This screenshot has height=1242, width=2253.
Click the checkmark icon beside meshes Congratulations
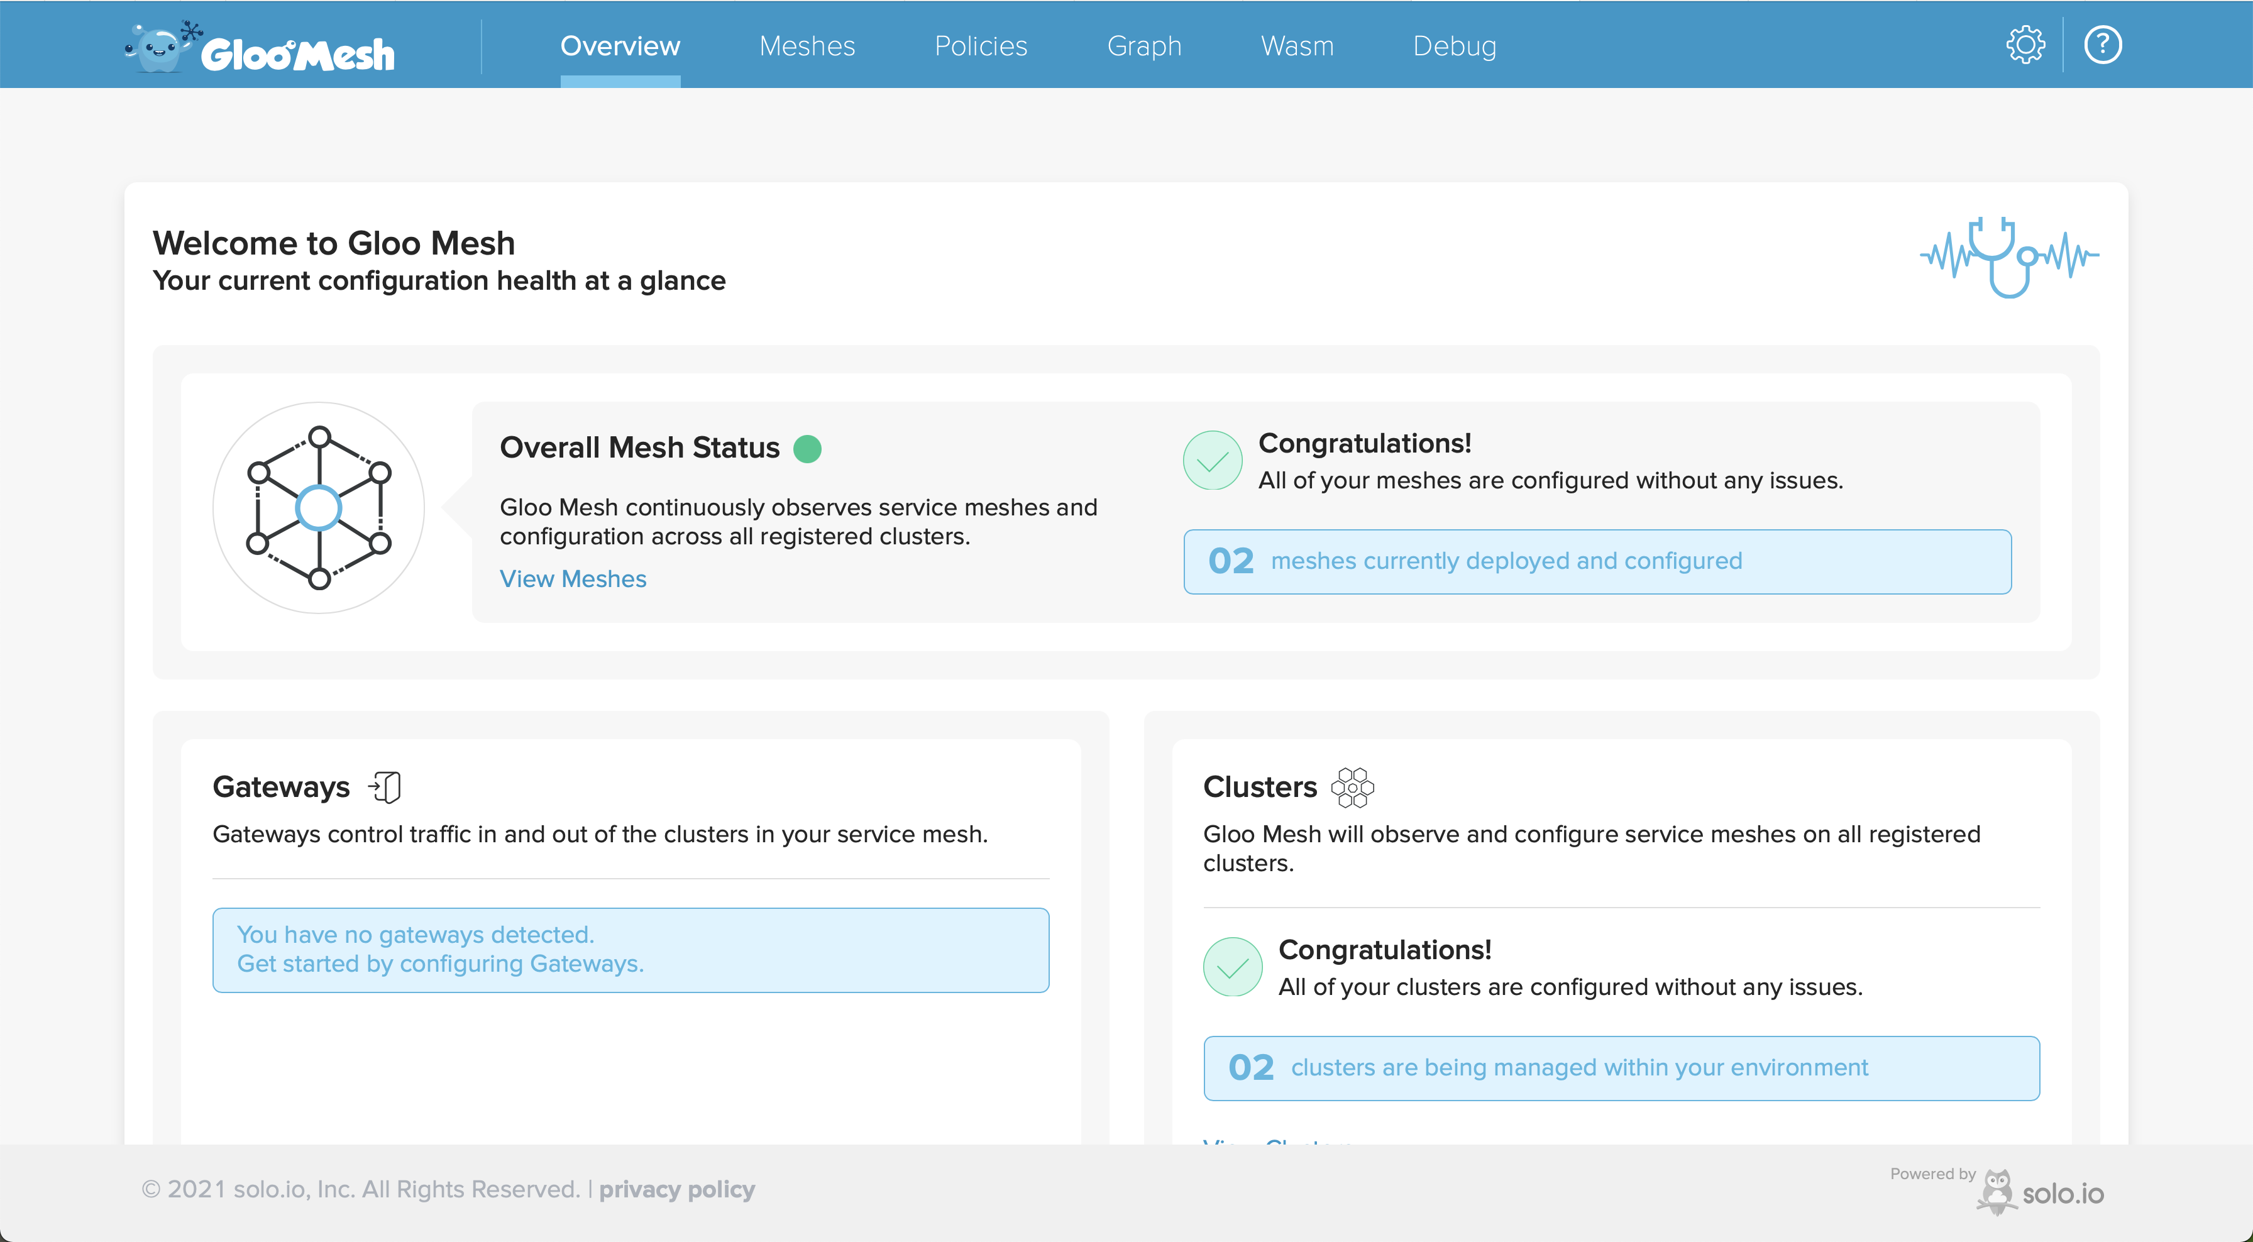1212,460
